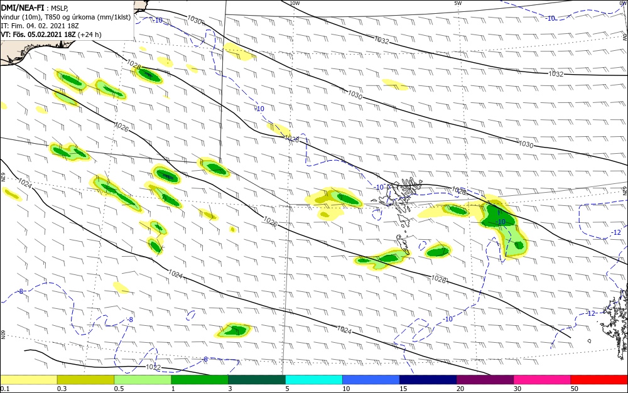Click the "DMI/NEA-FI : MSLP," title line
This screenshot has width=628, height=393.
(35, 8)
